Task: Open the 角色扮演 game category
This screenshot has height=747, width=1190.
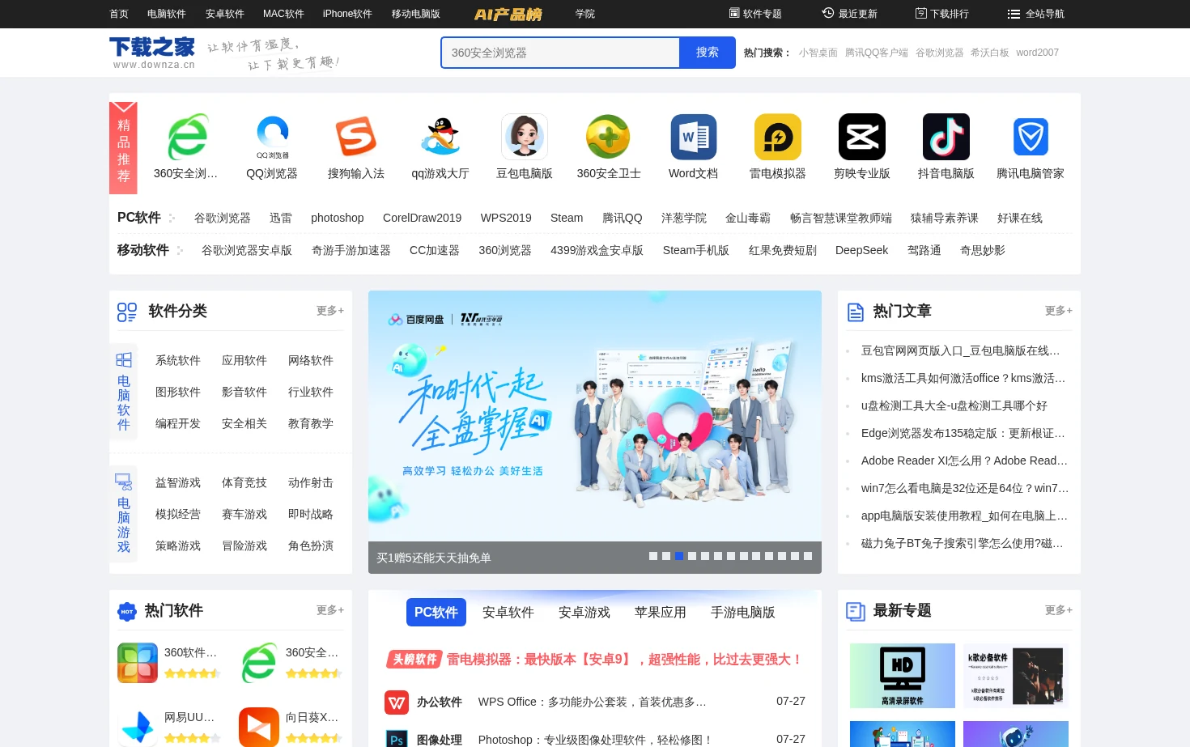Action: [x=311, y=545]
